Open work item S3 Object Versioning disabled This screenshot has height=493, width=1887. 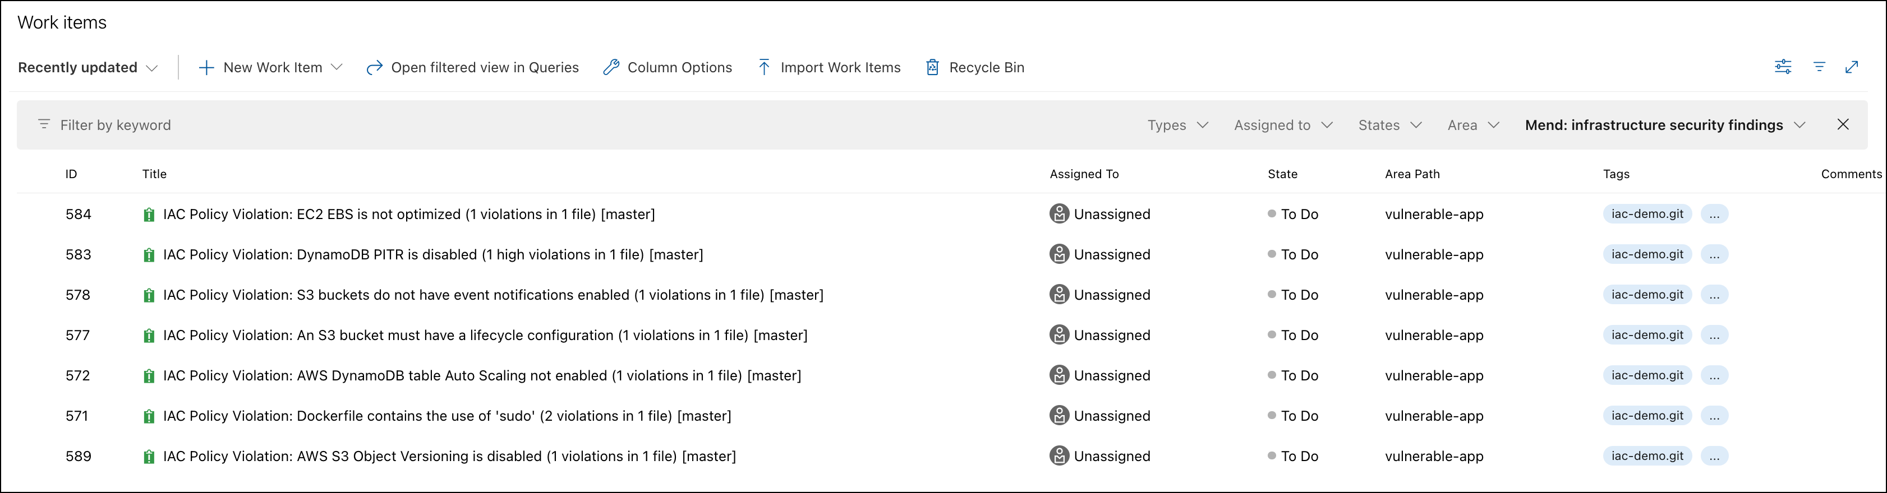click(449, 455)
